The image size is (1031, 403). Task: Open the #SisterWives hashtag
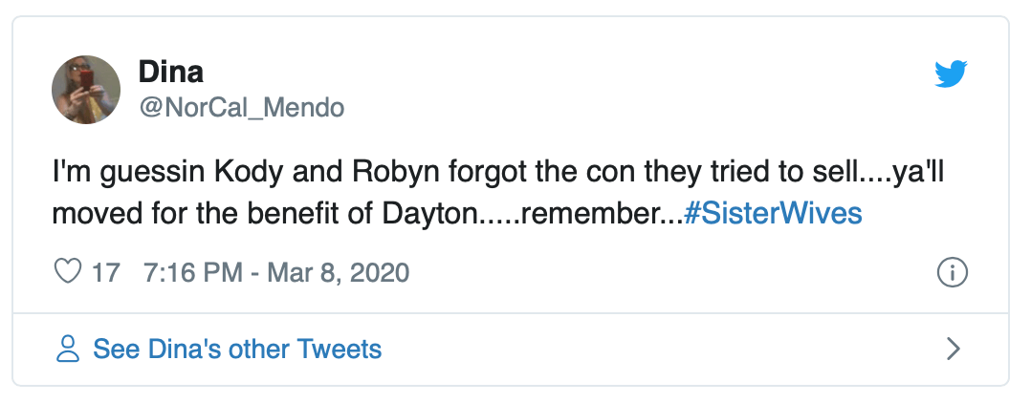pos(774,212)
